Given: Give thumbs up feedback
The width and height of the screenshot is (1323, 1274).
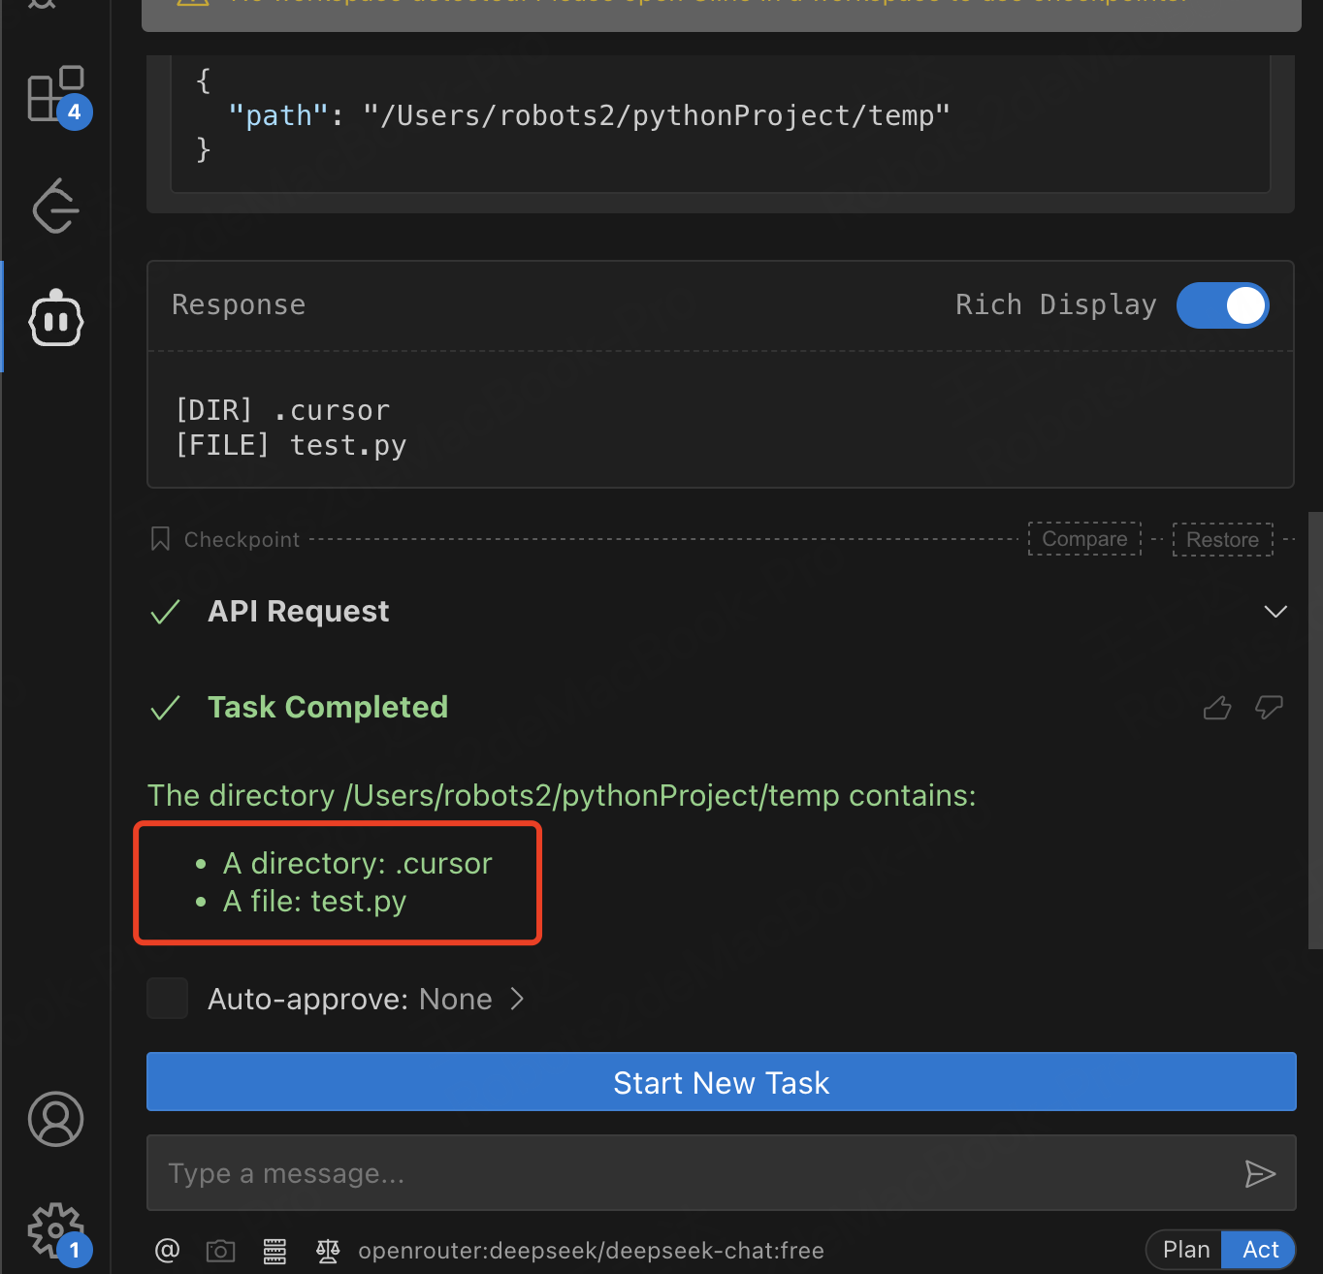Looking at the screenshot, I should [x=1217, y=709].
